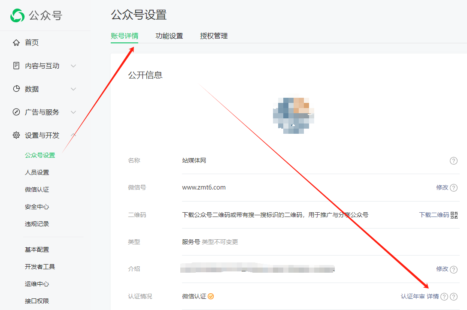Click the QR code icon beside 下载二维码

(454, 215)
